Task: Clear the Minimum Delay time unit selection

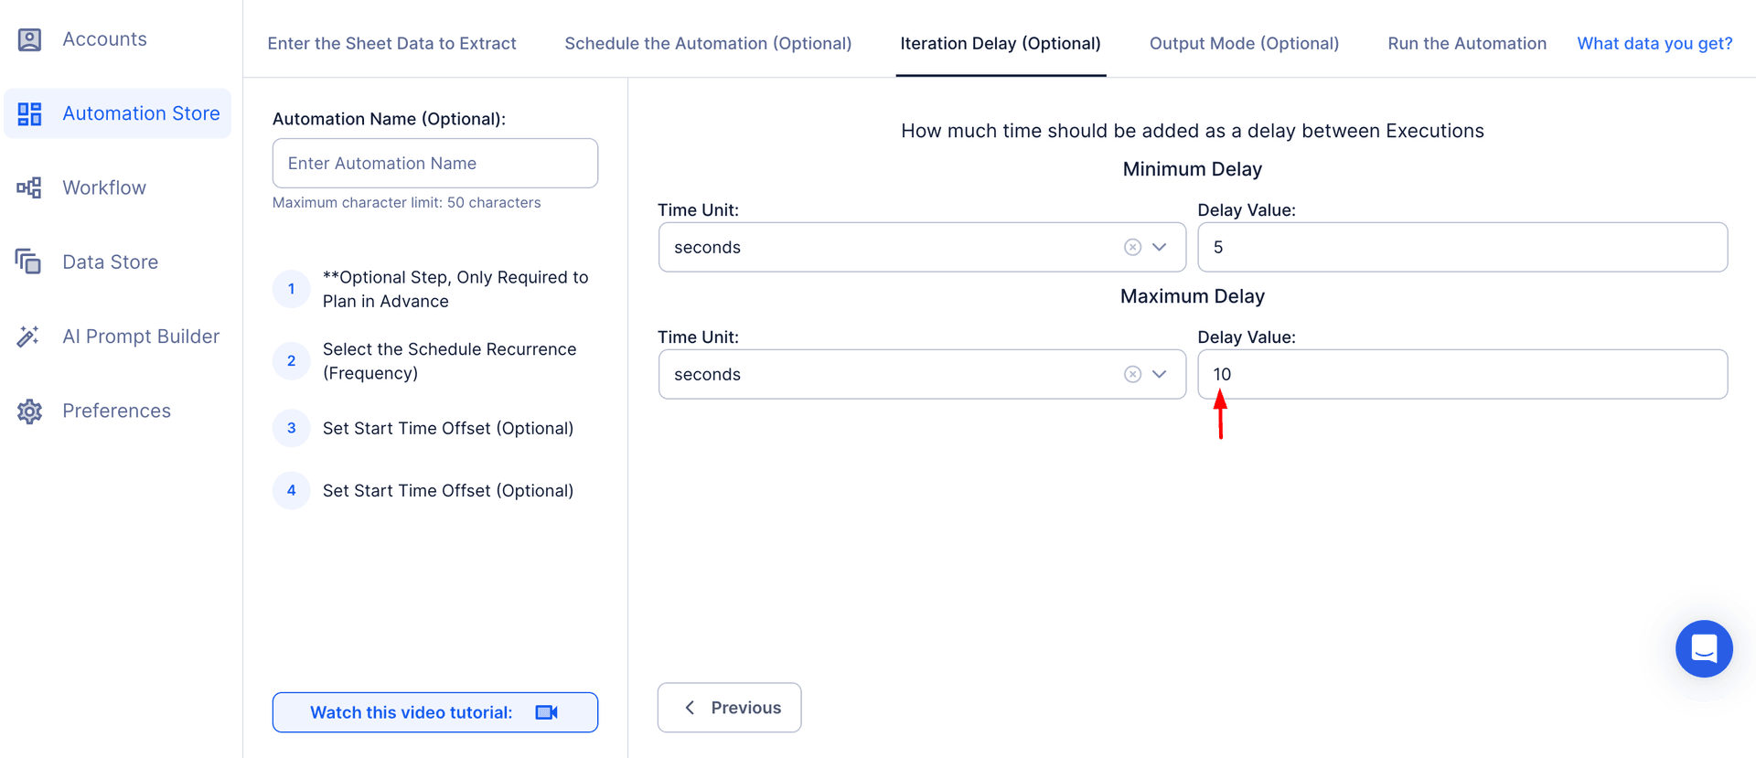Action: pyautogui.click(x=1132, y=247)
